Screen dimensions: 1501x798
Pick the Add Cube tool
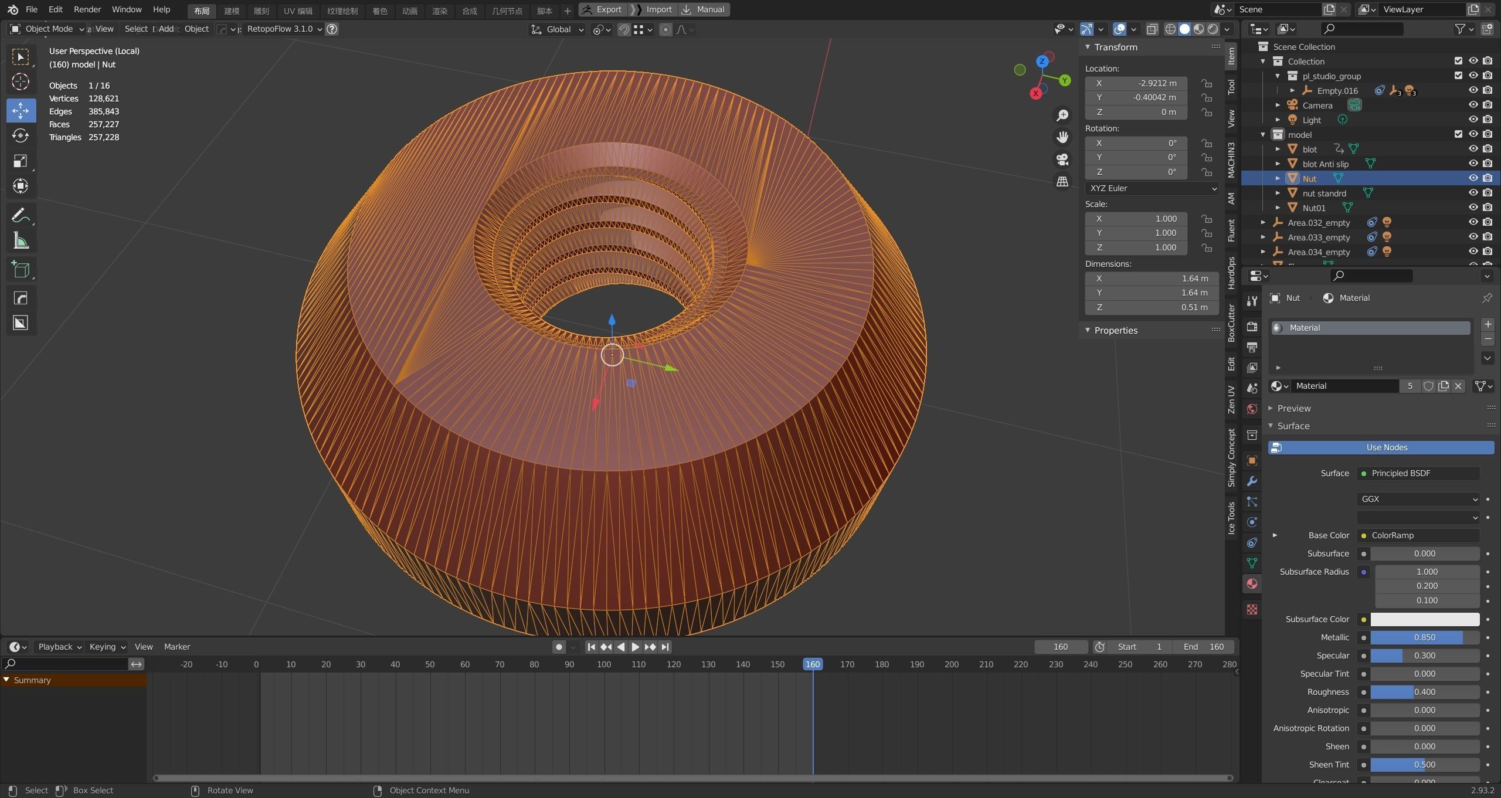click(x=21, y=270)
